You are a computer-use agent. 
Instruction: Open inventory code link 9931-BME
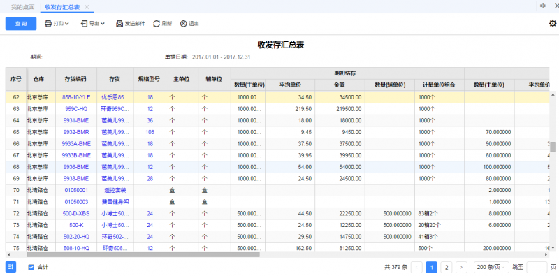point(76,120)
